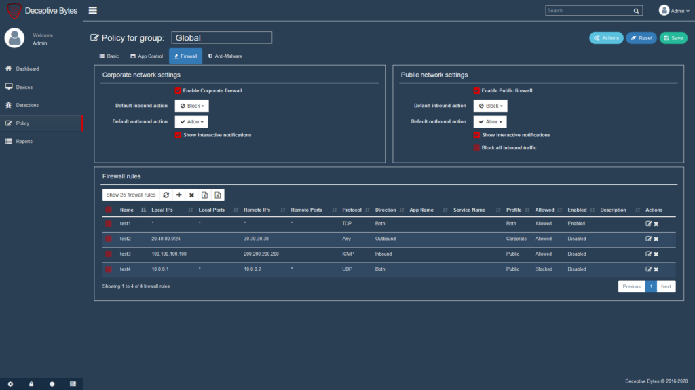Click the list icon in bottom bar

coord(73,384)
